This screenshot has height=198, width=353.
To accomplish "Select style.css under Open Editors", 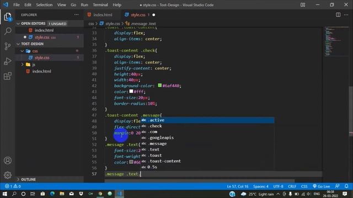I will click(50, 37).
